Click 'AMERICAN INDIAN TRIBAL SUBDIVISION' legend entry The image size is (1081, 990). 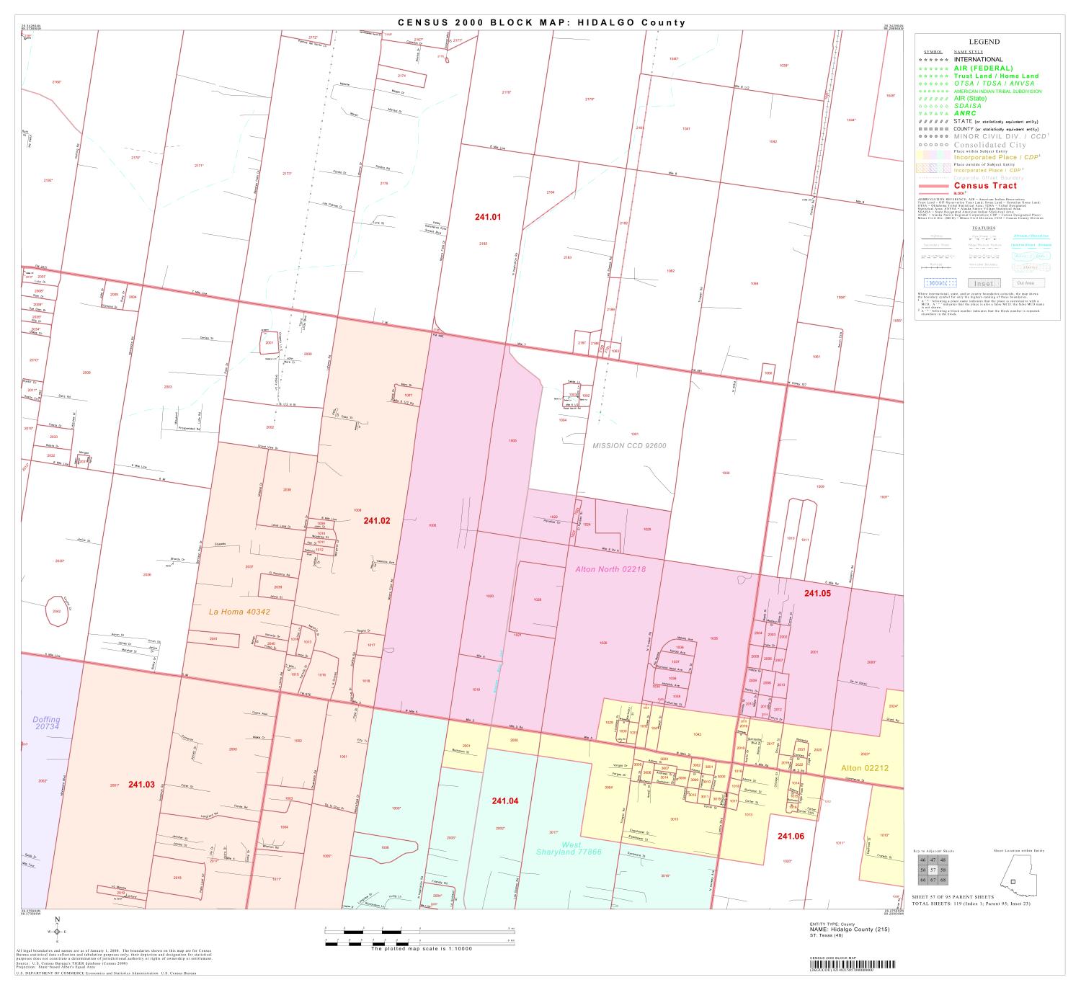997,92
